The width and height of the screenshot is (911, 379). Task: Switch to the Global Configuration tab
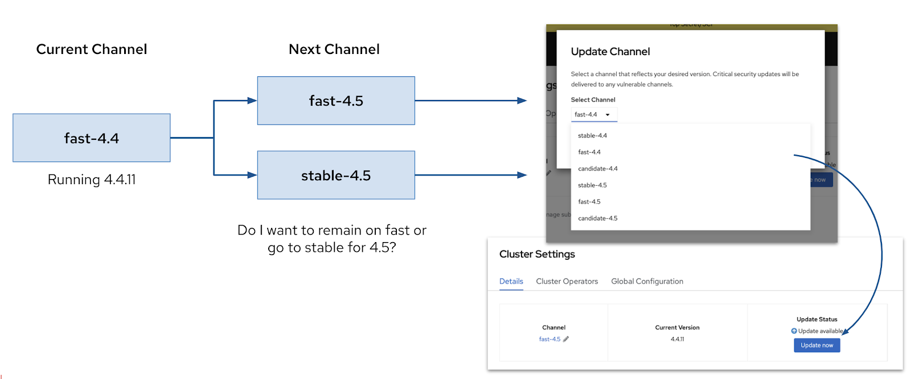coord(647,281)
